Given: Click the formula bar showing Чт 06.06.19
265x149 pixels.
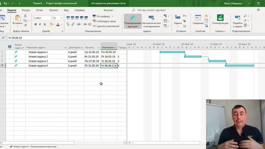Looking at the screenshot, I should click(x=135, y=38).
